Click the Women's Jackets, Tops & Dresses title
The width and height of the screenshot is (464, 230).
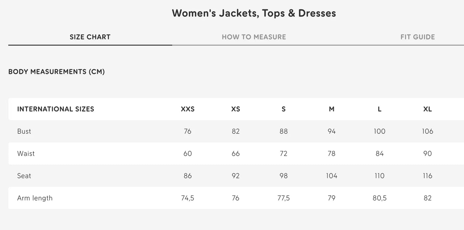point(254,13)
